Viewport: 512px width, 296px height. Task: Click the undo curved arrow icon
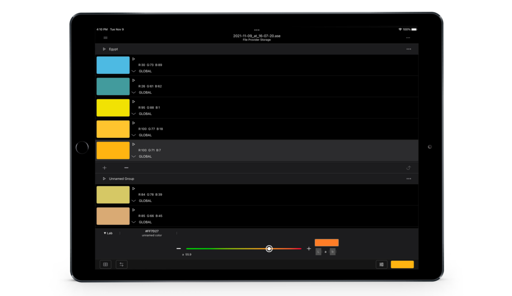409,167
